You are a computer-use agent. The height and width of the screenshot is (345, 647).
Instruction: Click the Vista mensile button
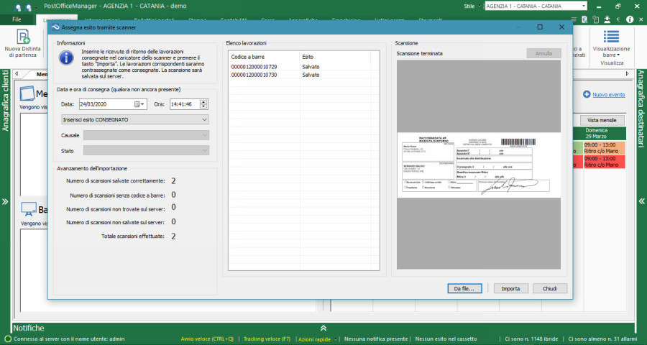(x=602, y=120)
